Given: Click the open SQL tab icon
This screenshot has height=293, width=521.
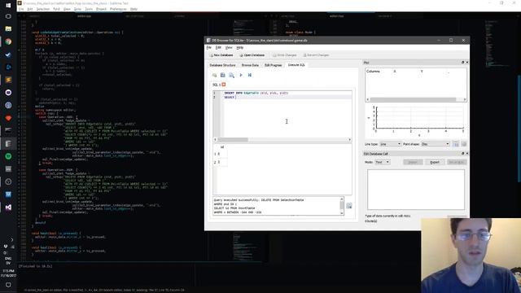Looking at the screenshot, I should (x=215, y=76).
